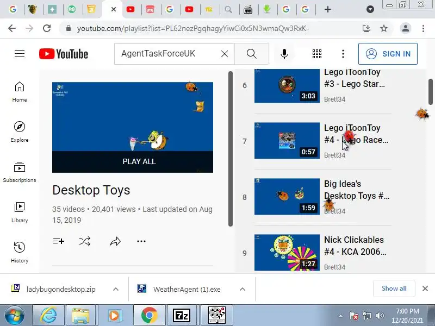The width and height of the screenshot is (435, 326).
Task: Open the Chrome three-dot menu
Action: click(423, 28)
